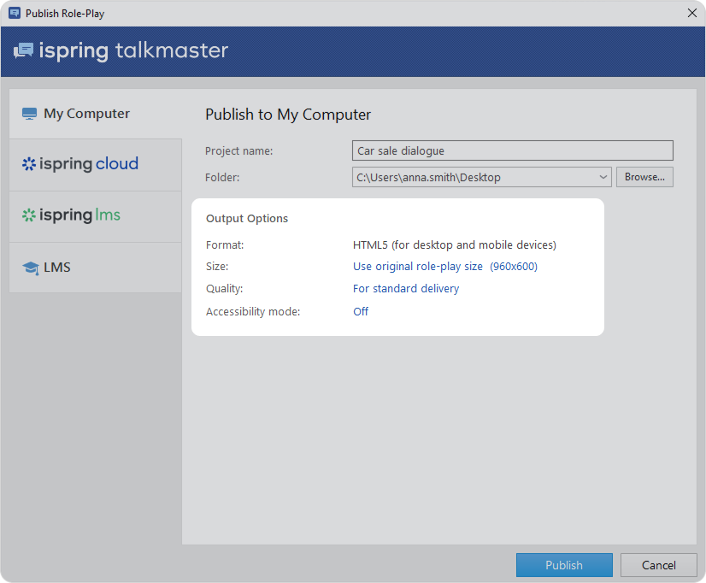Change Quality via 'For standard delivery' link

point(406,289)
